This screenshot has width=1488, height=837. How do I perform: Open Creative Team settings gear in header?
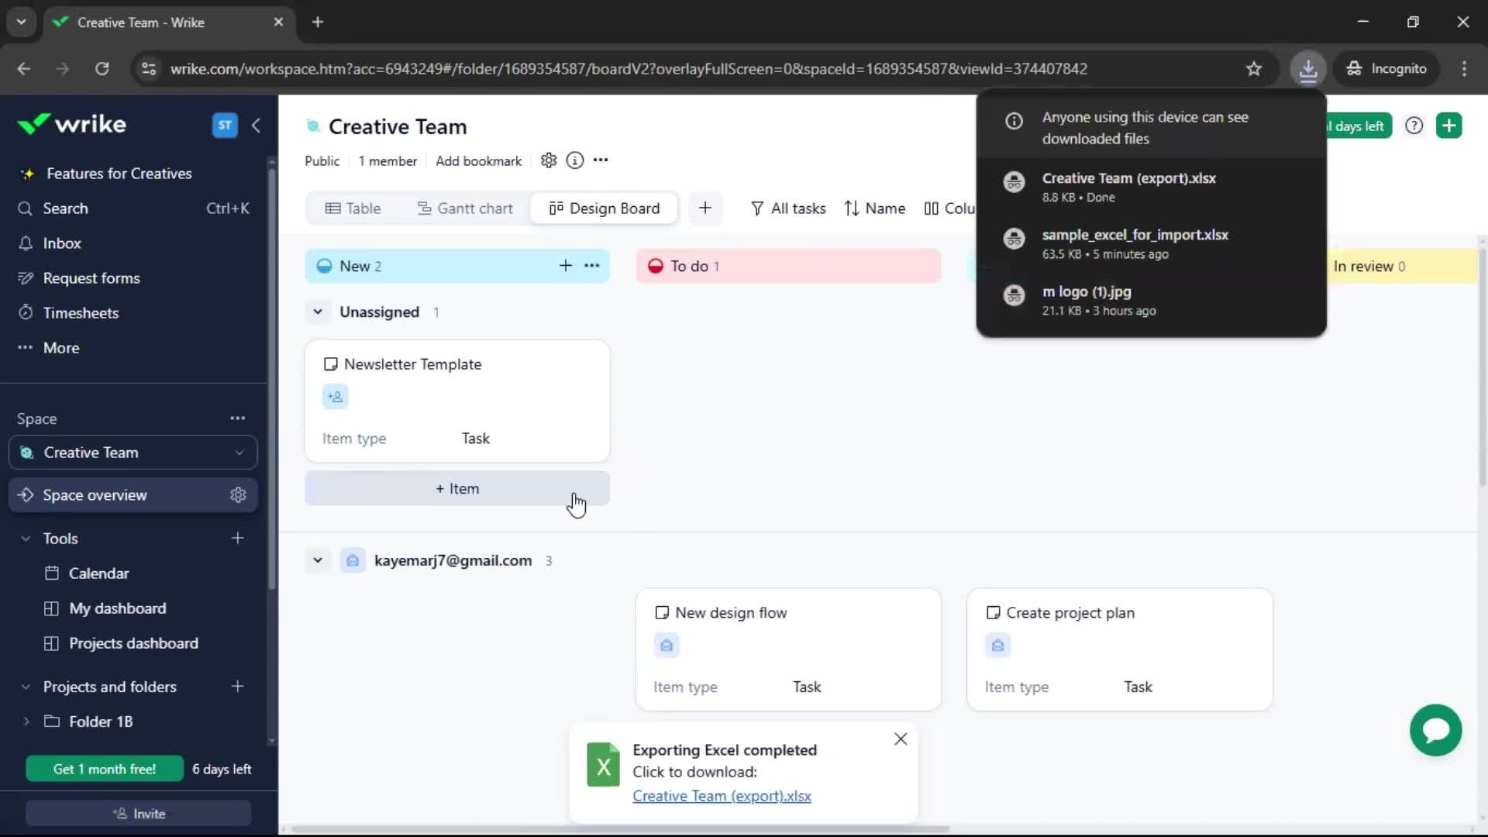click(x=549, y=160)
